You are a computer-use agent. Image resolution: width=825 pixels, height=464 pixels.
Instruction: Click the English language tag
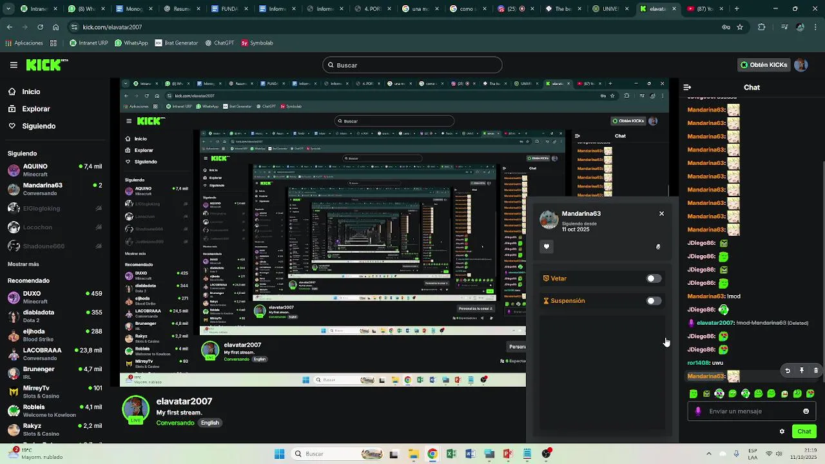(x=210, y=423)
